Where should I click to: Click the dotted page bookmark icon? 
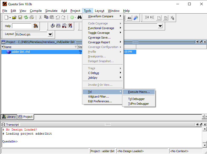(159, 18)
